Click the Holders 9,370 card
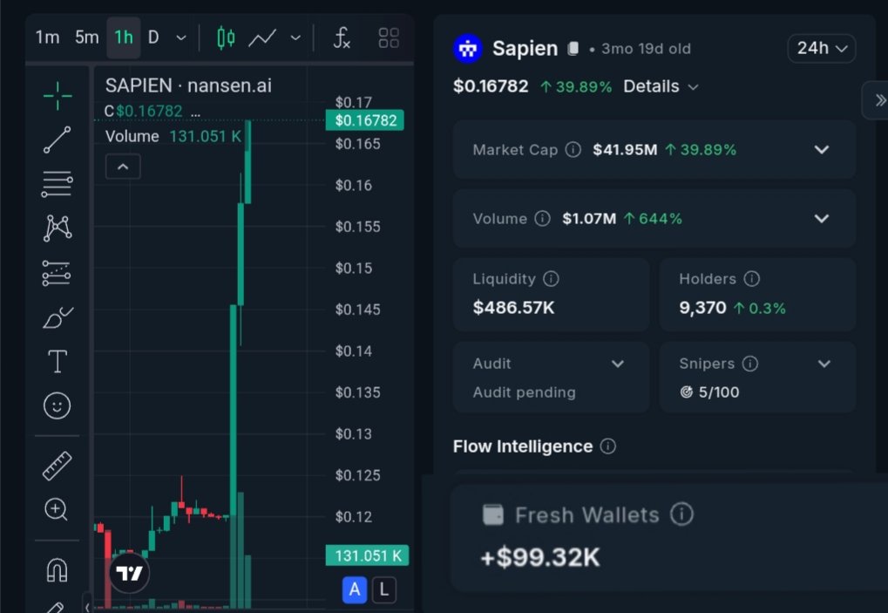The width and height of the screenshot is (888, 613). [757, 294]
